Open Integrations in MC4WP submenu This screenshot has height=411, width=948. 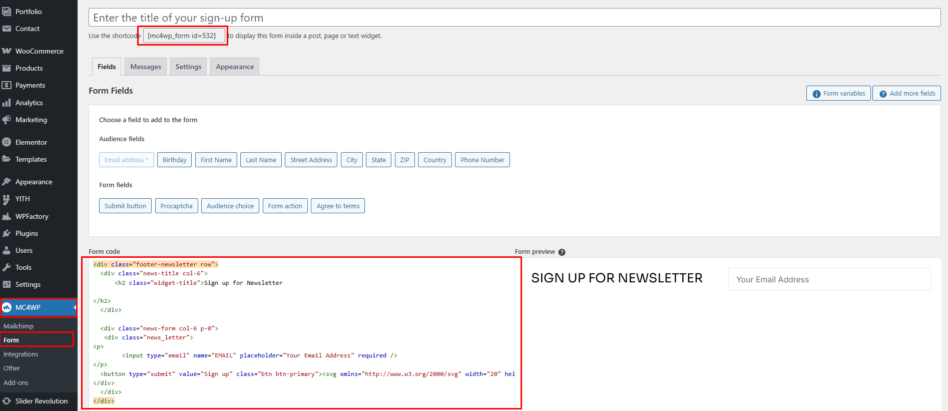coord(21,354)
